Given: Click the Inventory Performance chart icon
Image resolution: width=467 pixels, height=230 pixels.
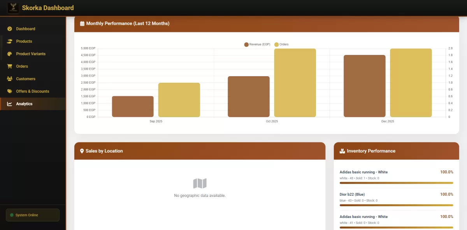Looking at the screenshot, I should (x=342, y=151).
